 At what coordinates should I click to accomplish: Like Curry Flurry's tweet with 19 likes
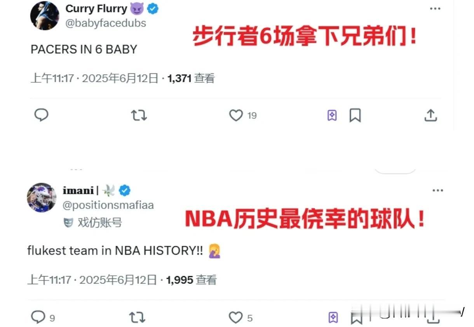click(236, 115)
